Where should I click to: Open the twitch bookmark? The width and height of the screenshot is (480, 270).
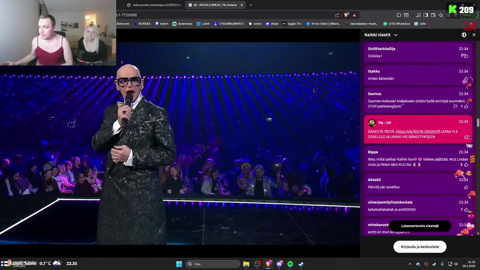tap(162, 24)
